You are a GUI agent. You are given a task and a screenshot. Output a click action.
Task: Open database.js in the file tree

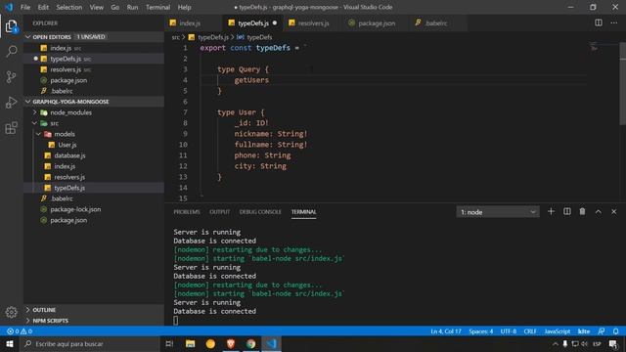(69, 155)
